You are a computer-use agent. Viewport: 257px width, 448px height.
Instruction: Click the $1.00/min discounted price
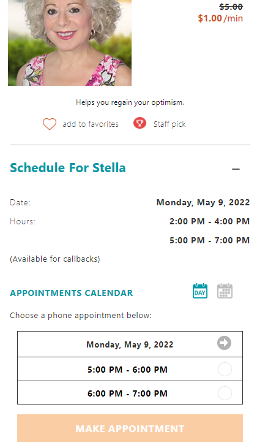(220, 18)
